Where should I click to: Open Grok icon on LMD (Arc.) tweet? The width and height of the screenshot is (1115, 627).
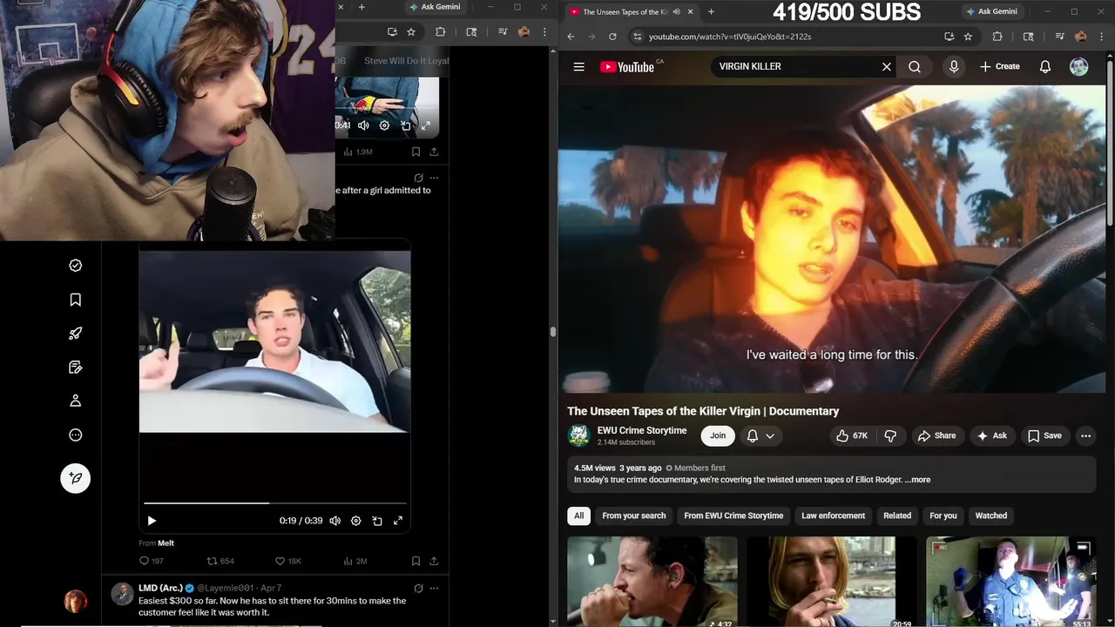(x=418, y=588)
